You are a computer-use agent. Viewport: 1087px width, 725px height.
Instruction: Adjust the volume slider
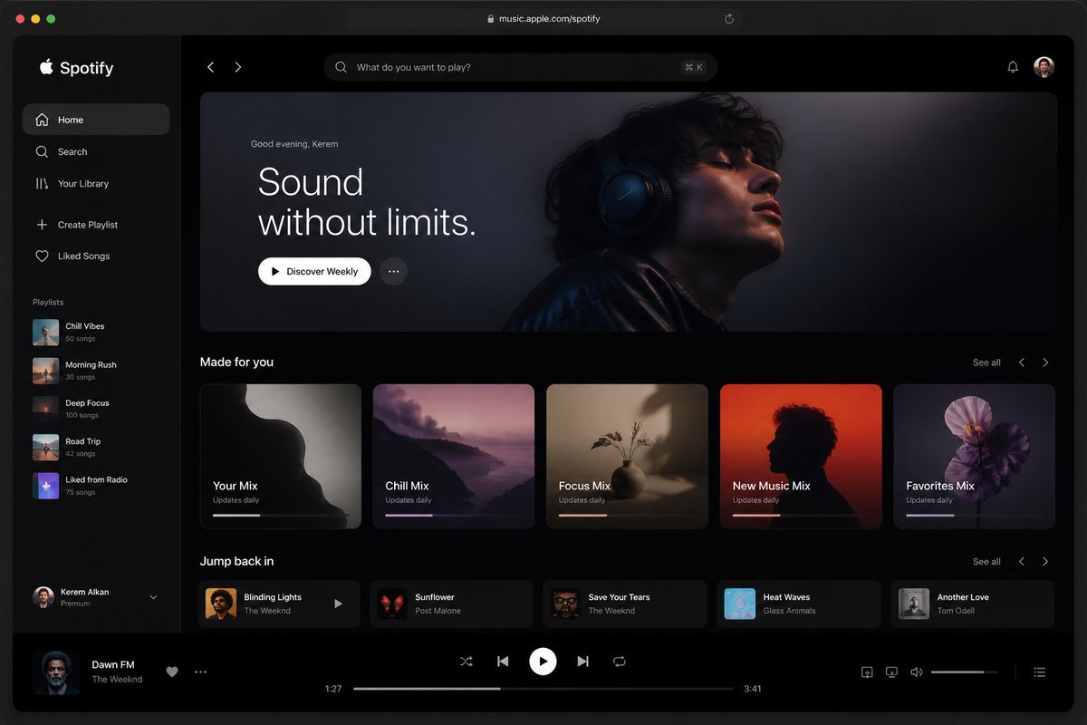pyautogui.click(x=965, y=672)
